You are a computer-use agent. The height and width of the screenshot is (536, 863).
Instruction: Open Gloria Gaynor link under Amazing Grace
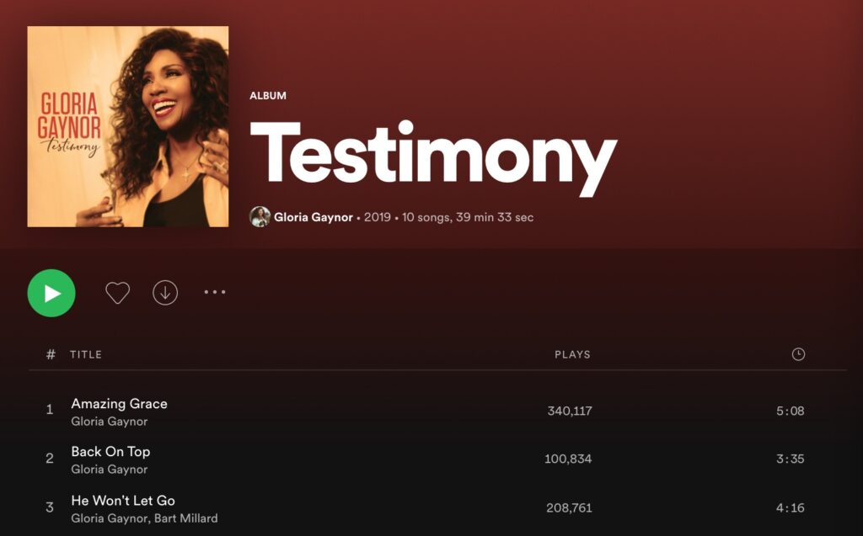point(110,422)
